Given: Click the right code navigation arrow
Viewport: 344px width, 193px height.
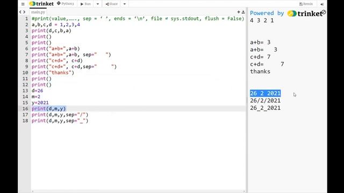Looking at the screenshot, I should pyautogui.click(x=24, y=12).
